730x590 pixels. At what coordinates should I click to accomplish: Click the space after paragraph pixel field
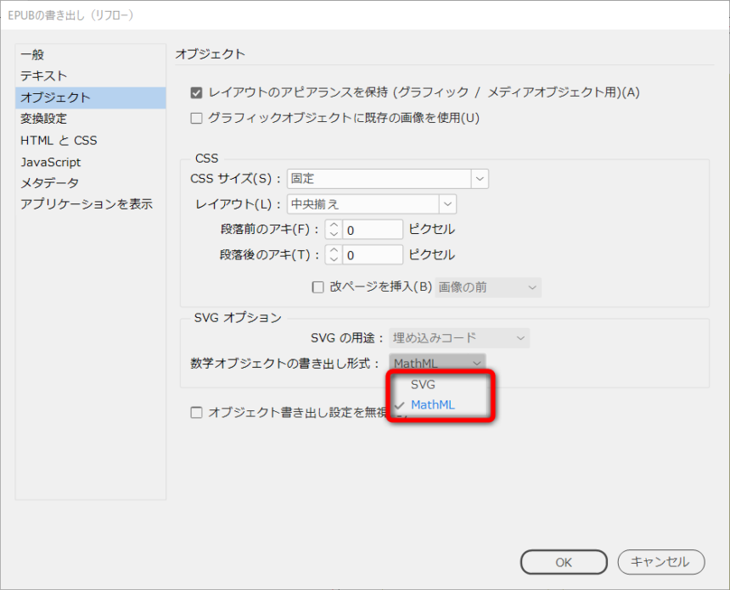click(373, 255)
